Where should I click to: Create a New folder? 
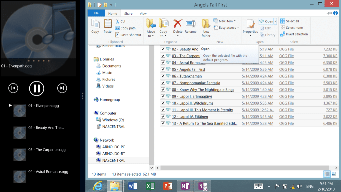click(x=206, y=28)
